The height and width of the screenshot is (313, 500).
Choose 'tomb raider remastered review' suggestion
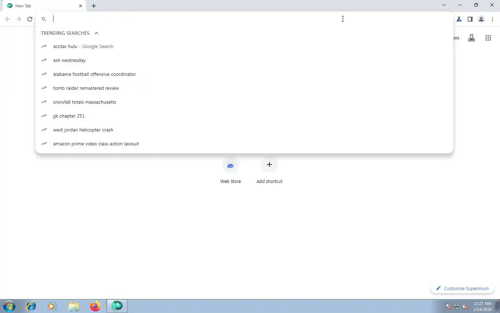click(x=244, y=88)
